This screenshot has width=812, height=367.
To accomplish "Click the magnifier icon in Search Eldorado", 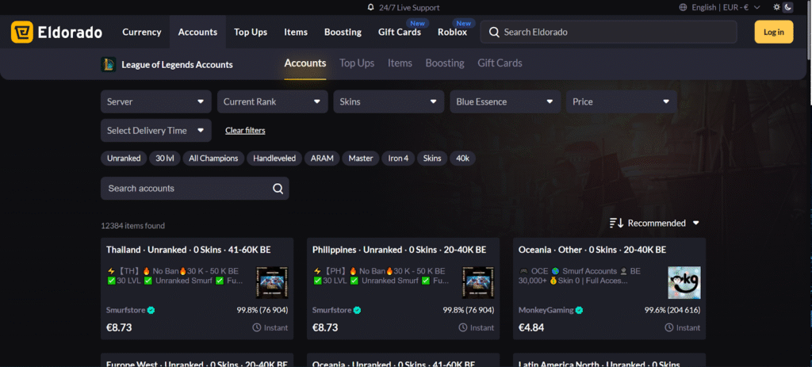I will pos(494,32).
